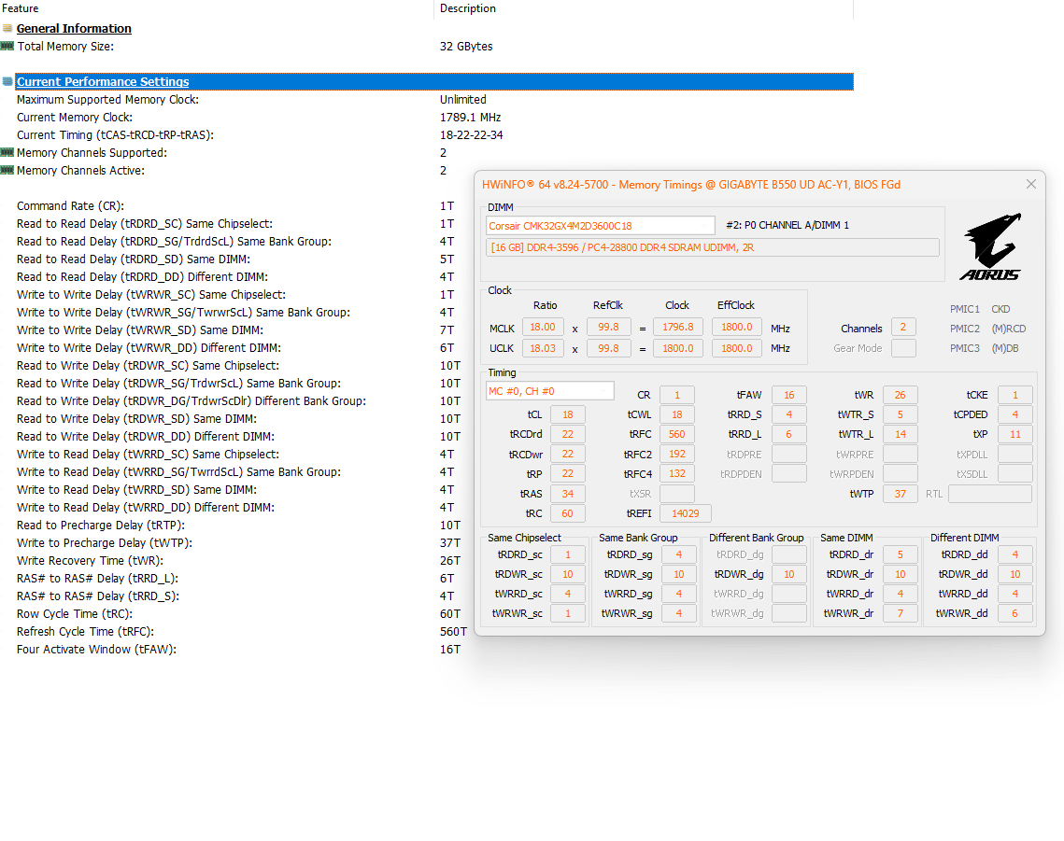Click the Memory Channels Supported chip icon

(7, 152)
